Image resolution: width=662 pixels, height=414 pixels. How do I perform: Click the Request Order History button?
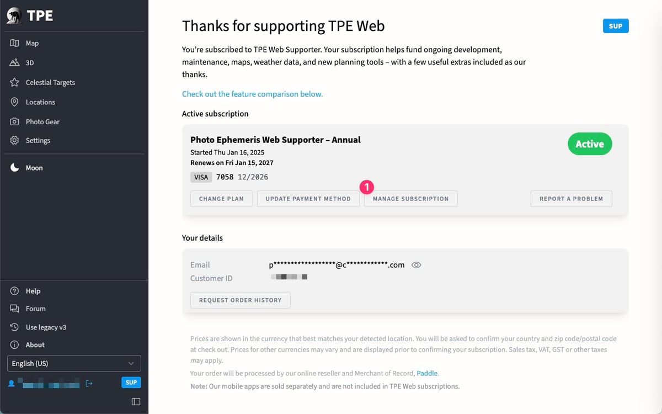point(240,300)
